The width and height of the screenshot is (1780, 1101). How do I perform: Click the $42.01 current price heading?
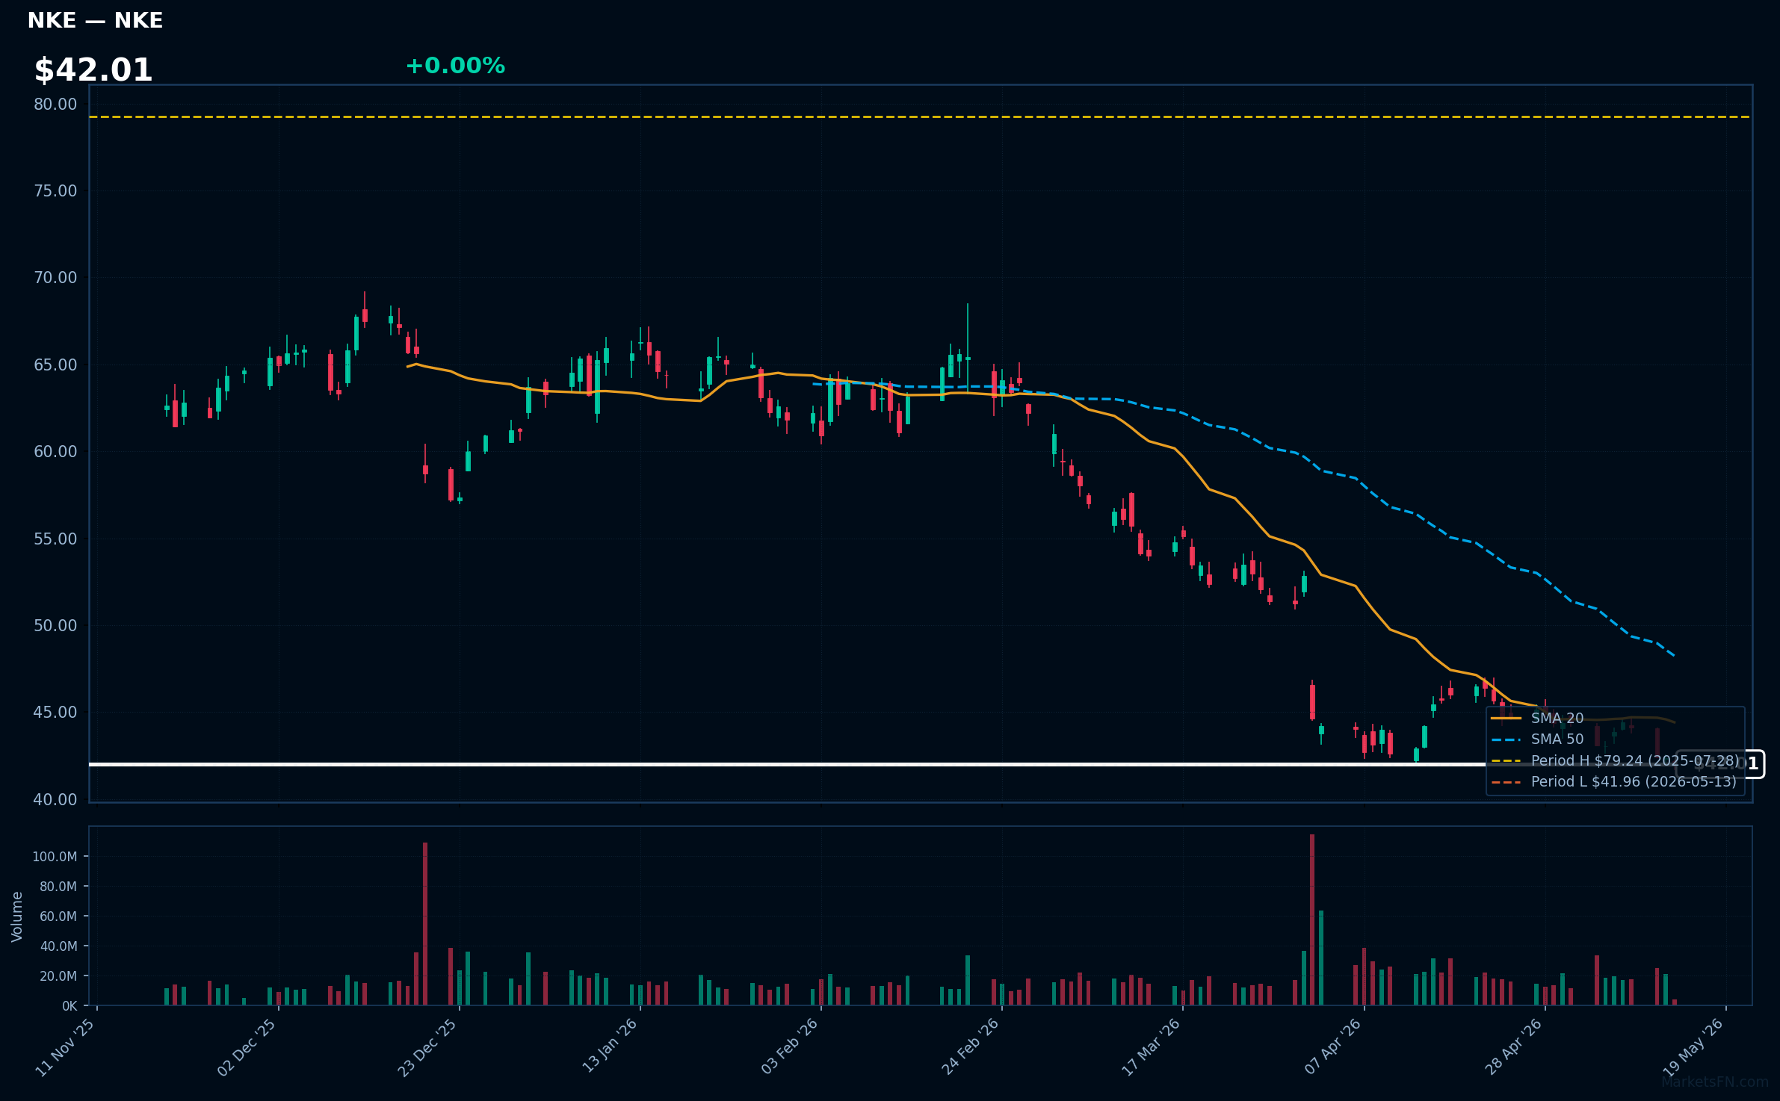tap(93, 70)
